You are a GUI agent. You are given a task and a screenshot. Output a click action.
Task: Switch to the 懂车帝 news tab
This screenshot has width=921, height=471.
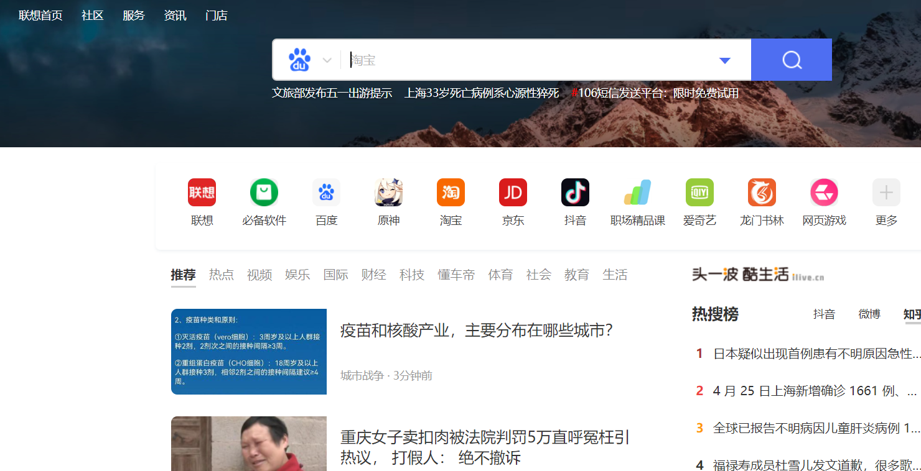pyautogui.click(x=456, y=275)
